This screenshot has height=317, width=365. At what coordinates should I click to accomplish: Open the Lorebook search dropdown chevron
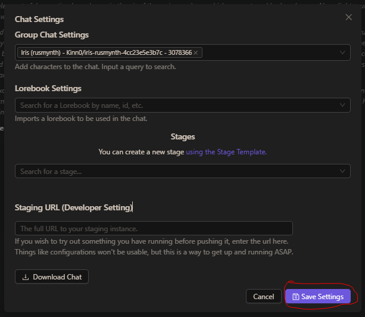[x=342, y=105]
